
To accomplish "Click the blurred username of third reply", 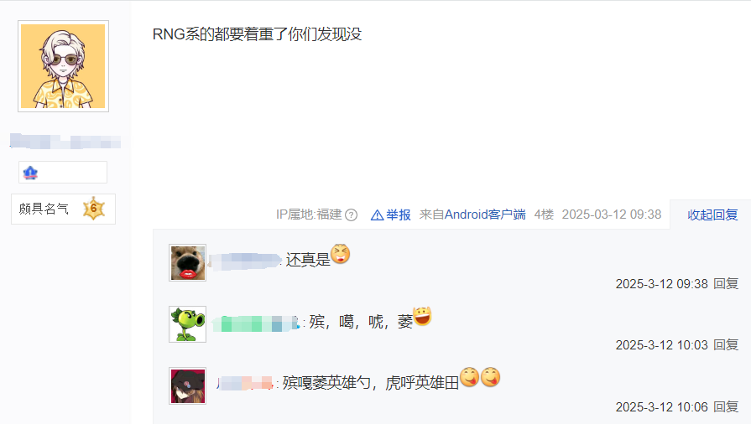I will point(245,383).
